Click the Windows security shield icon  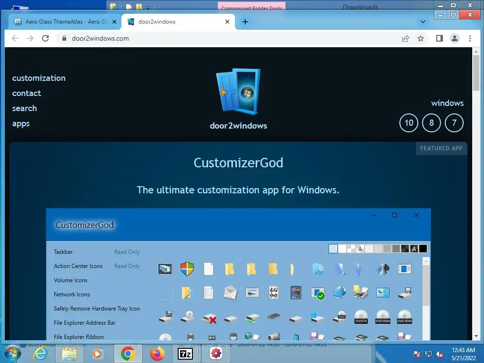pyautogui.click(x=187, y=269)
